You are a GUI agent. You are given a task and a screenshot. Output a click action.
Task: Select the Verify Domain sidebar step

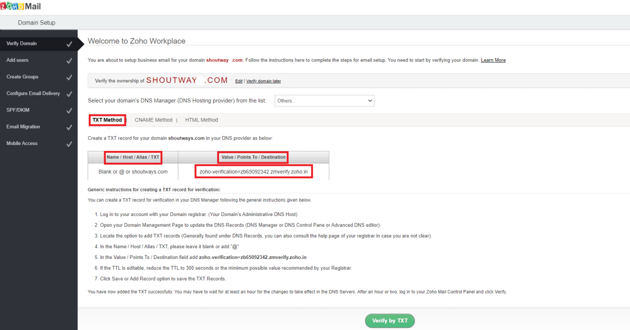(38, 43)
